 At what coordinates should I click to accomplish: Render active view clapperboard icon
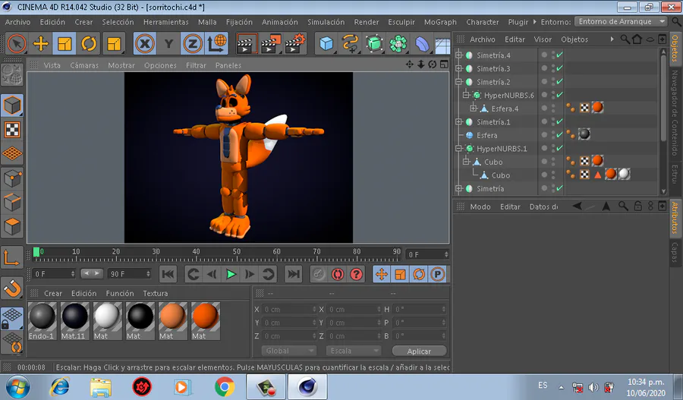coord(247,43)
